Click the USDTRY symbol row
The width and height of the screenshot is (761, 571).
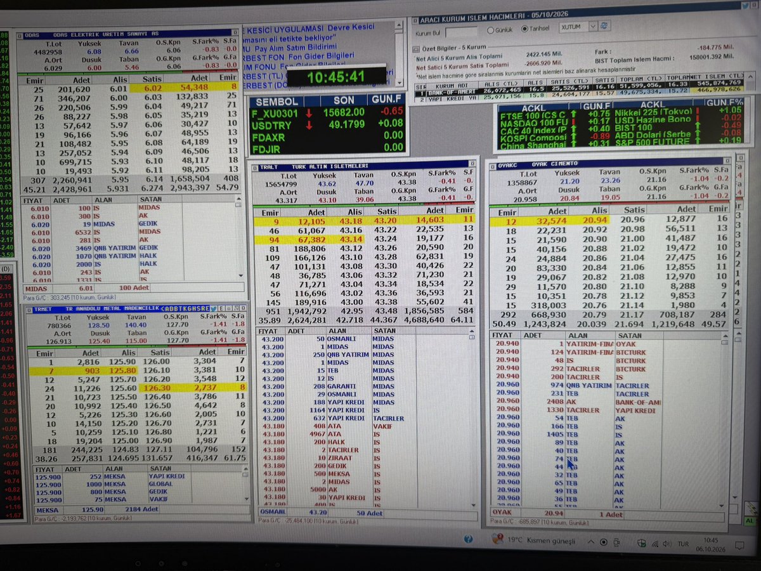[x=327, y=124]
